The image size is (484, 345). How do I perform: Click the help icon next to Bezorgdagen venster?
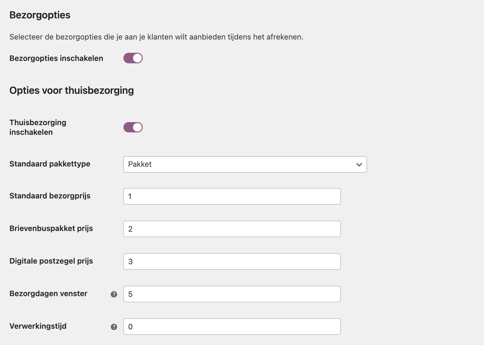pos(113,295)
